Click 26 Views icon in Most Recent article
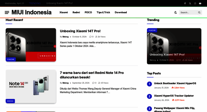 coord(96,37)
